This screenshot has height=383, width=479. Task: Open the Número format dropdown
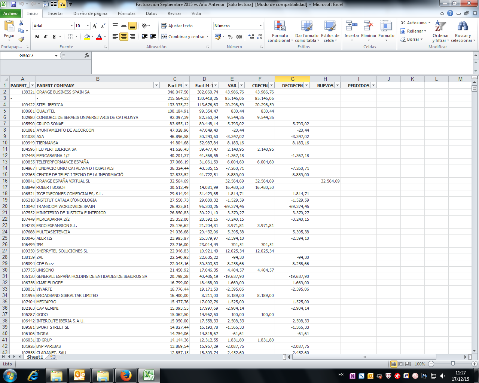[261, 26]
